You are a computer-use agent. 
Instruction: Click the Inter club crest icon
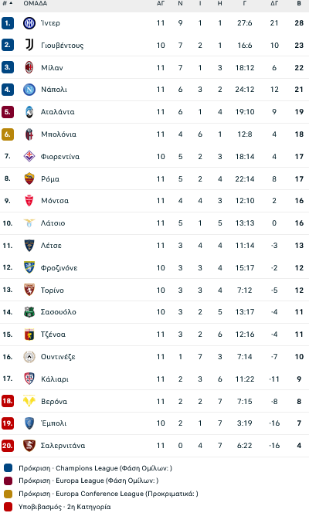click(x=29, y=23)
